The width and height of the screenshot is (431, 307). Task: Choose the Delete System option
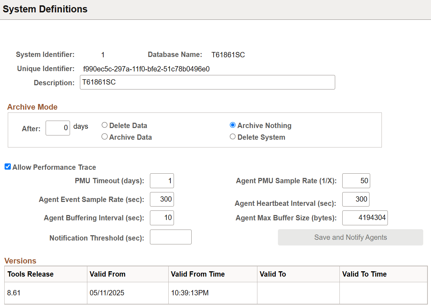(233, 137)
